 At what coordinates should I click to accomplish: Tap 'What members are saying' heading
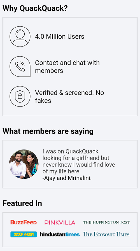point(48,131)
